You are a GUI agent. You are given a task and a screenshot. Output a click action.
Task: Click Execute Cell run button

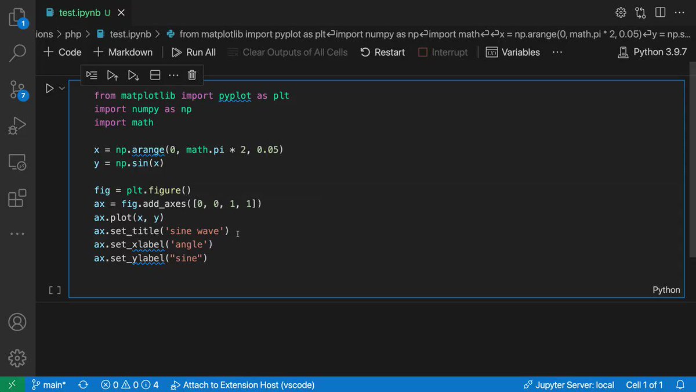(50, 88)
